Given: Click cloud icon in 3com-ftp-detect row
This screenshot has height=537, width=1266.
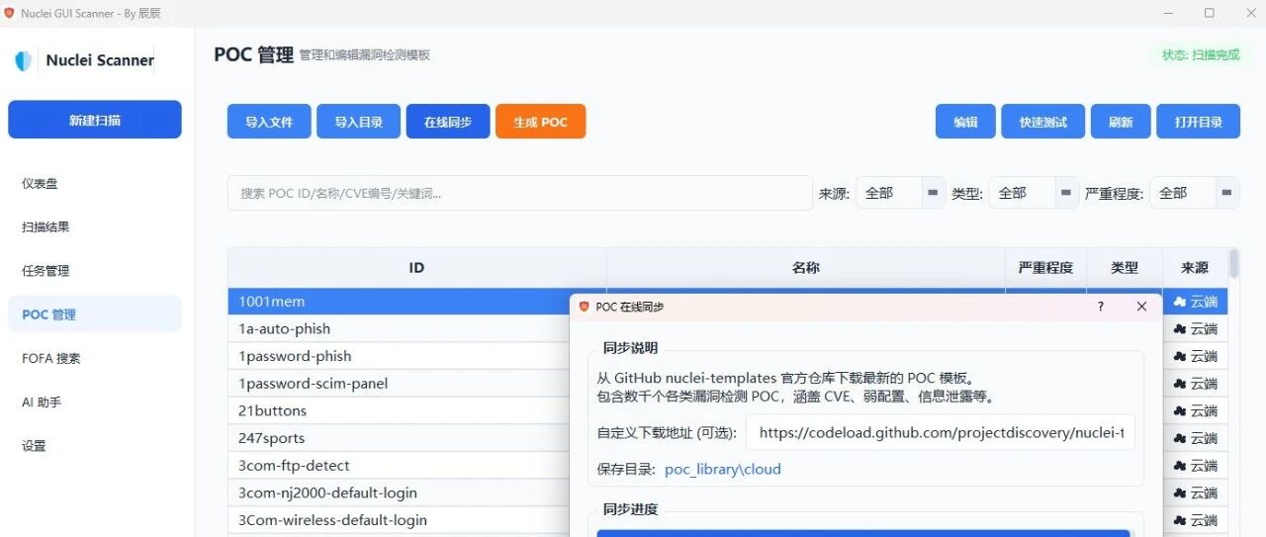Looking at the screenshot, I should (1179, 466).
